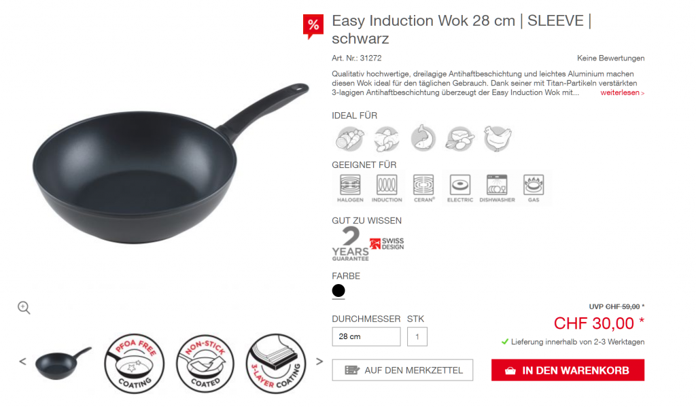Click the red percent discount badge
696x407 pixels.
[x=313, y=26]
